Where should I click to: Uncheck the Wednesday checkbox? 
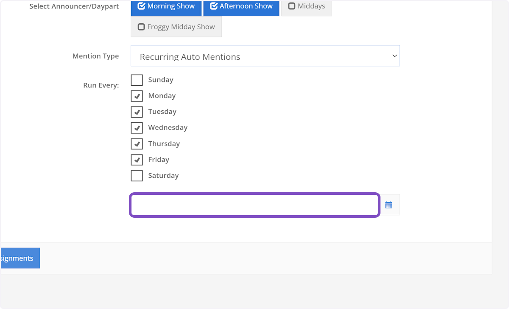(137, 127)
